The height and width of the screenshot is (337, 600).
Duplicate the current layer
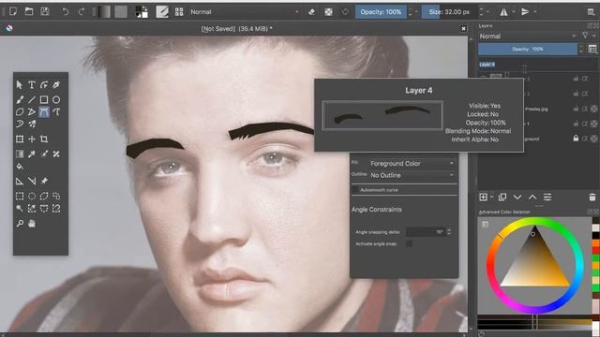[502, 198]
